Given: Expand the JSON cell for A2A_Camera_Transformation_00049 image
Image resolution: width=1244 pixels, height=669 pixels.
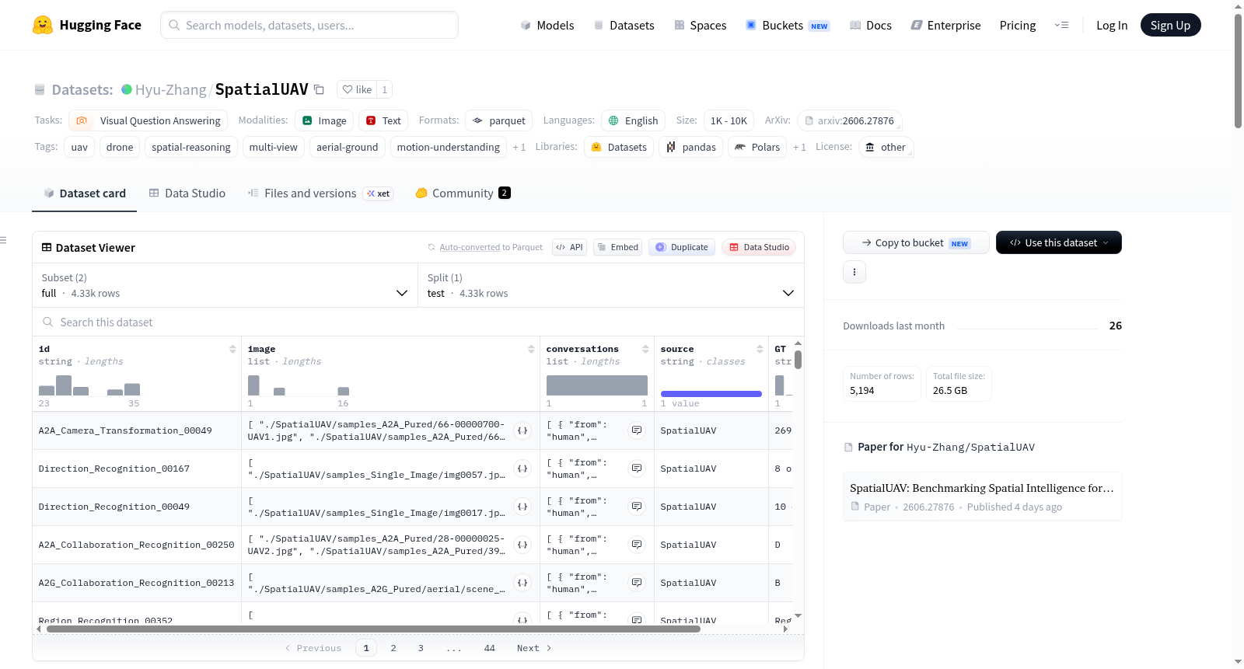Looking at the screenshot, I should 522,430.
